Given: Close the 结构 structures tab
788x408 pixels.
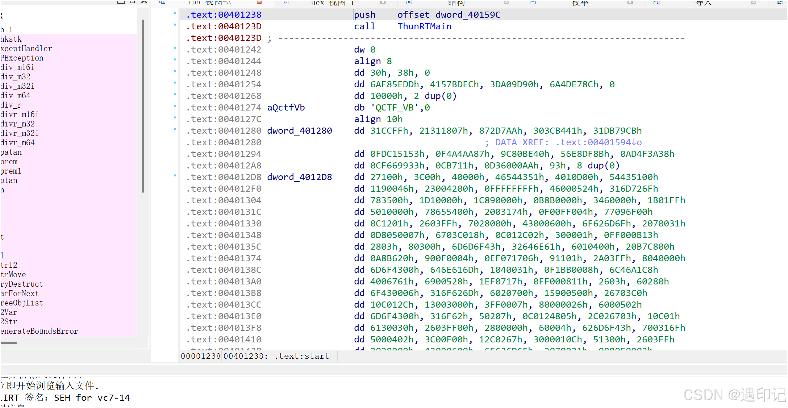Looking at the screenshot, I should [506, 2].
